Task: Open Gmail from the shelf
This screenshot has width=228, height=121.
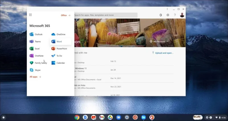Action: point(102,117)
